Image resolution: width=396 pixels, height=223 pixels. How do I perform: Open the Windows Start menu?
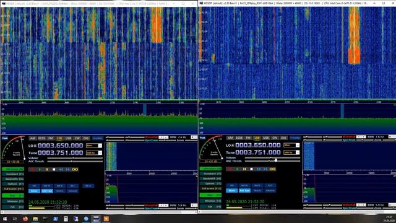click(4, 219)
